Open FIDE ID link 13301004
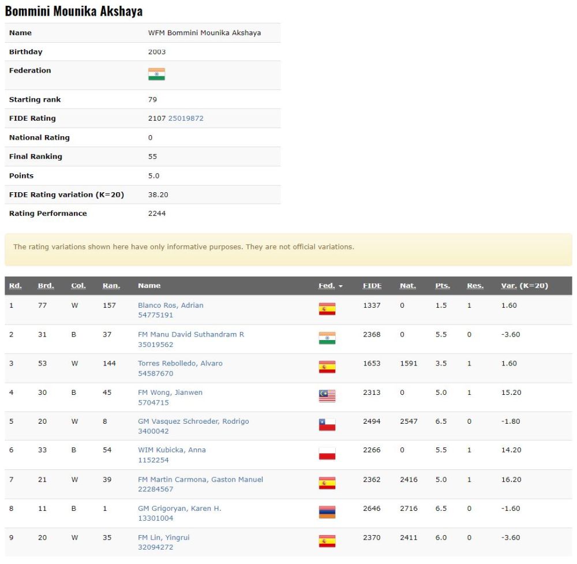This screenshot has height=564, width=577. coord(156,518)
